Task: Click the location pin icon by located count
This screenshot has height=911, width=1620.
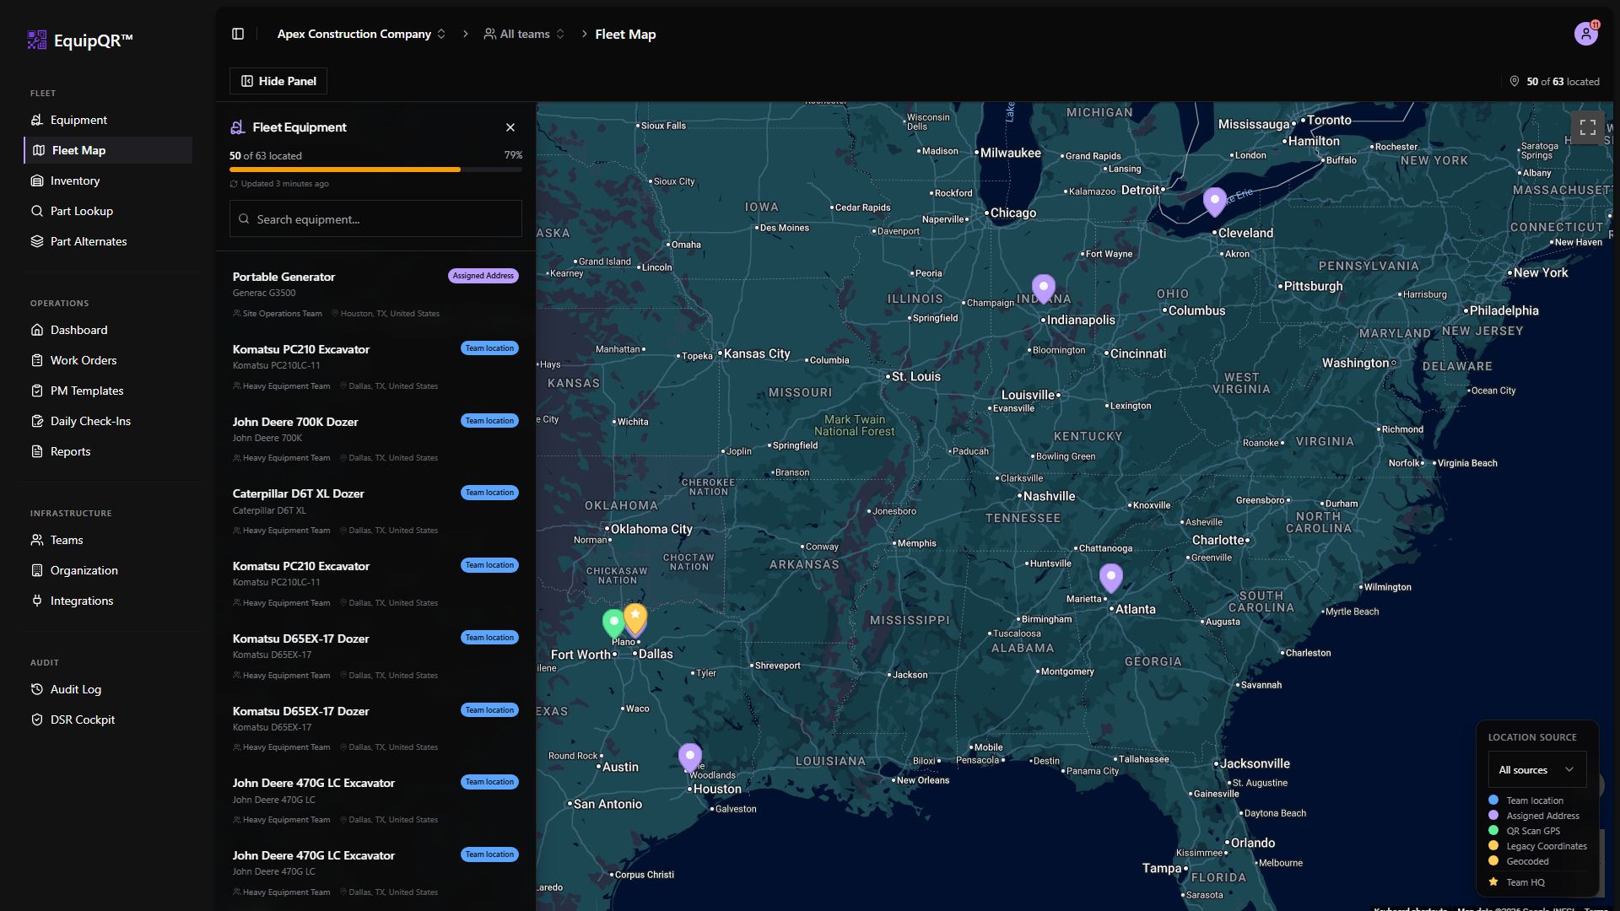Action: pyautogui.click(x=1515, y=81)
